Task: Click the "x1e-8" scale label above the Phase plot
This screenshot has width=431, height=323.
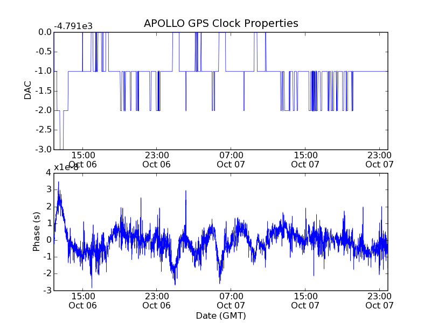Action: 66,167
